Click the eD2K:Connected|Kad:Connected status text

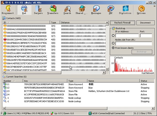(109, 113)
